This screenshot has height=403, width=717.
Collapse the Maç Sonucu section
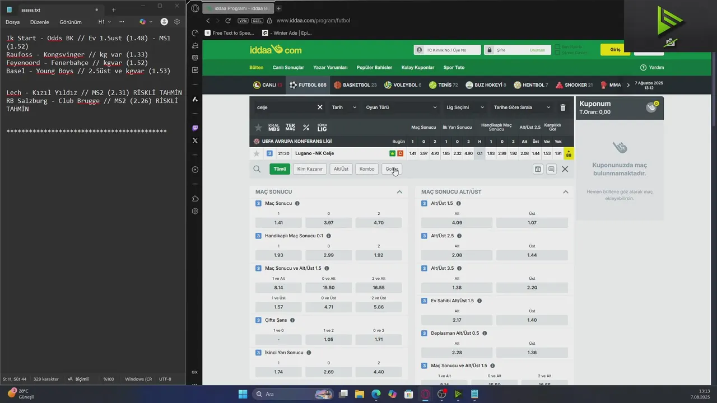coord(399,192)
